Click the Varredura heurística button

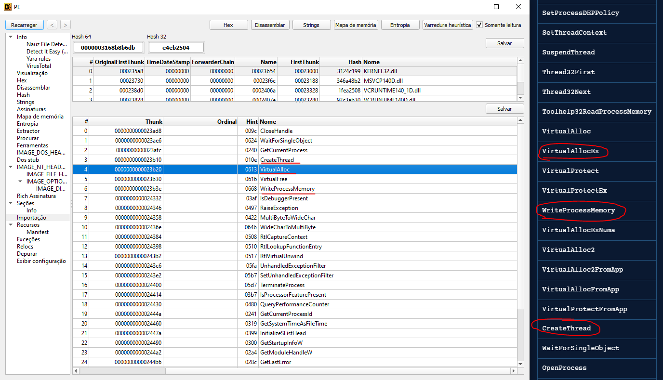(448, 25)
